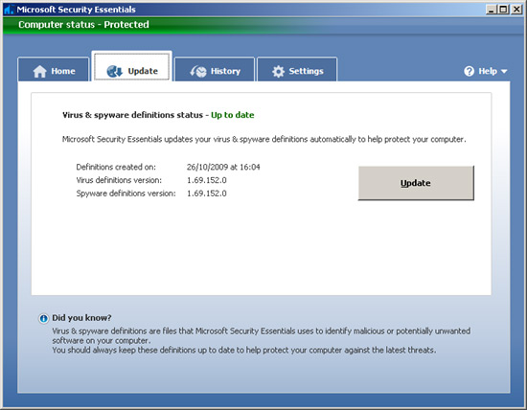Click the gear icon on Settings tab
The width and height of the screenshot is (527, 410).
(278, 71)
